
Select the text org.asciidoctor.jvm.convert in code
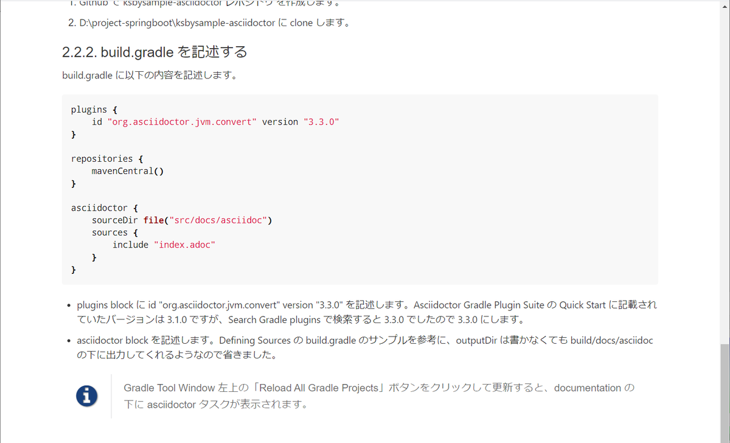point(181,121)
